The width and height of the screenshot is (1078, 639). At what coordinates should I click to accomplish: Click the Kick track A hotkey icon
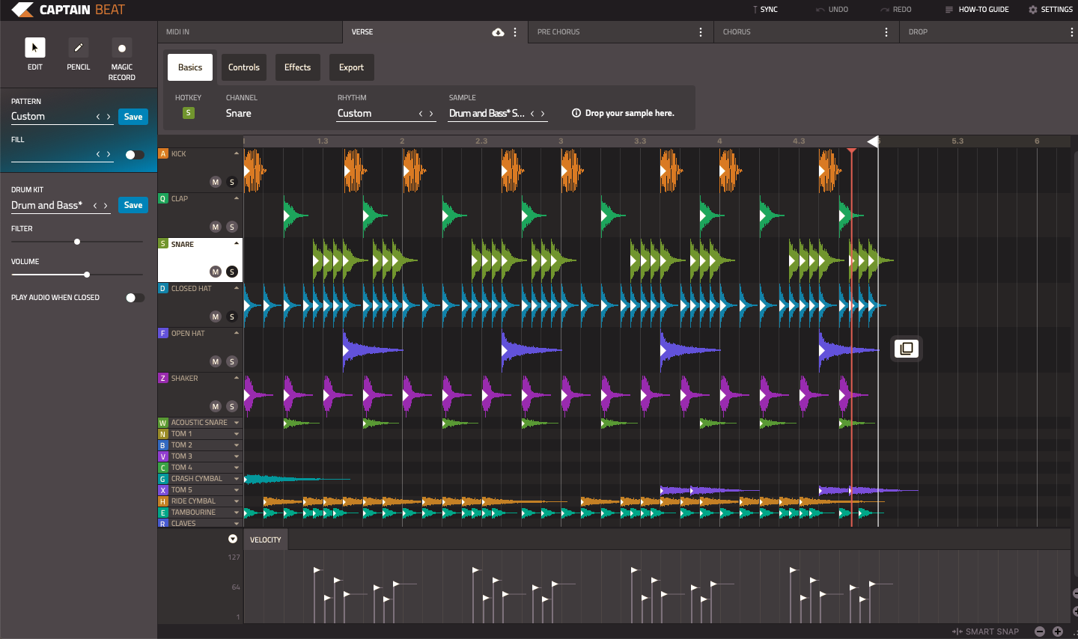(163, 153)
